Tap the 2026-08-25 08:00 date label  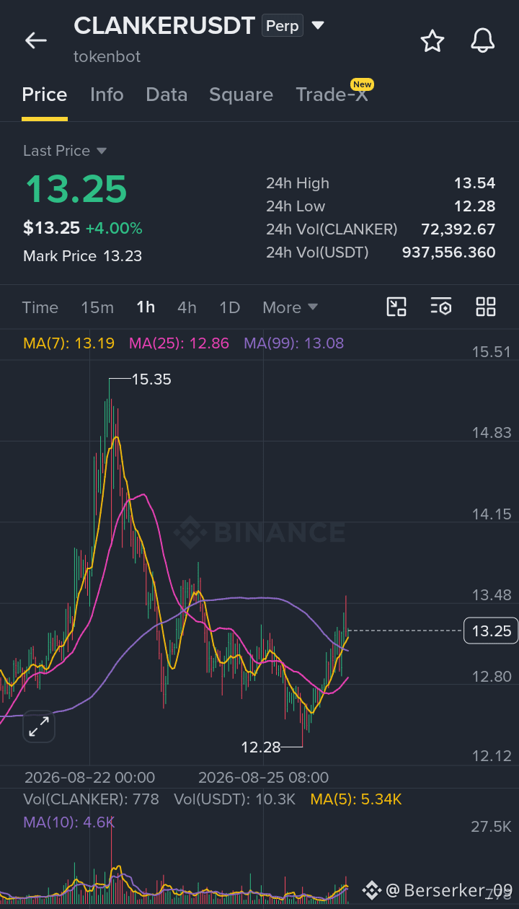coord(263,778)
